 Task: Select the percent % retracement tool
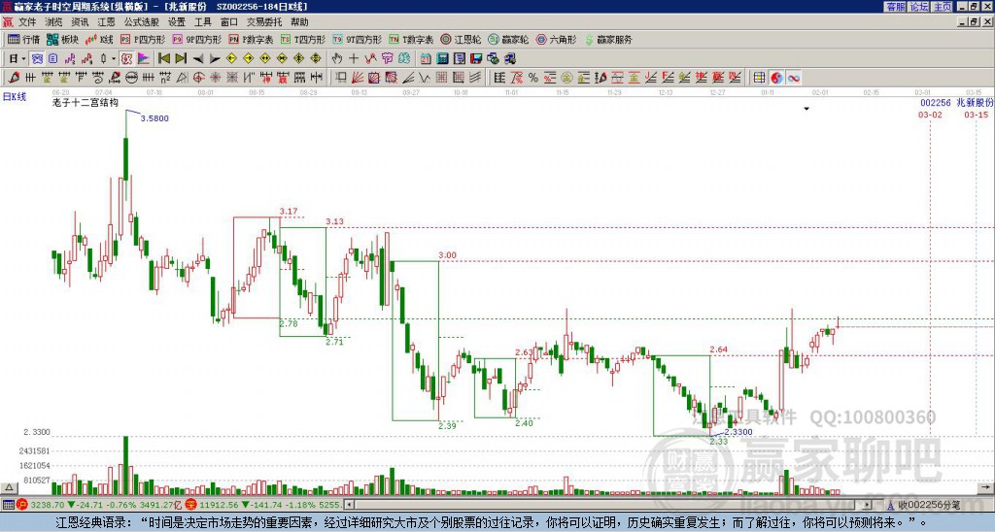click(x=533, y=78)
